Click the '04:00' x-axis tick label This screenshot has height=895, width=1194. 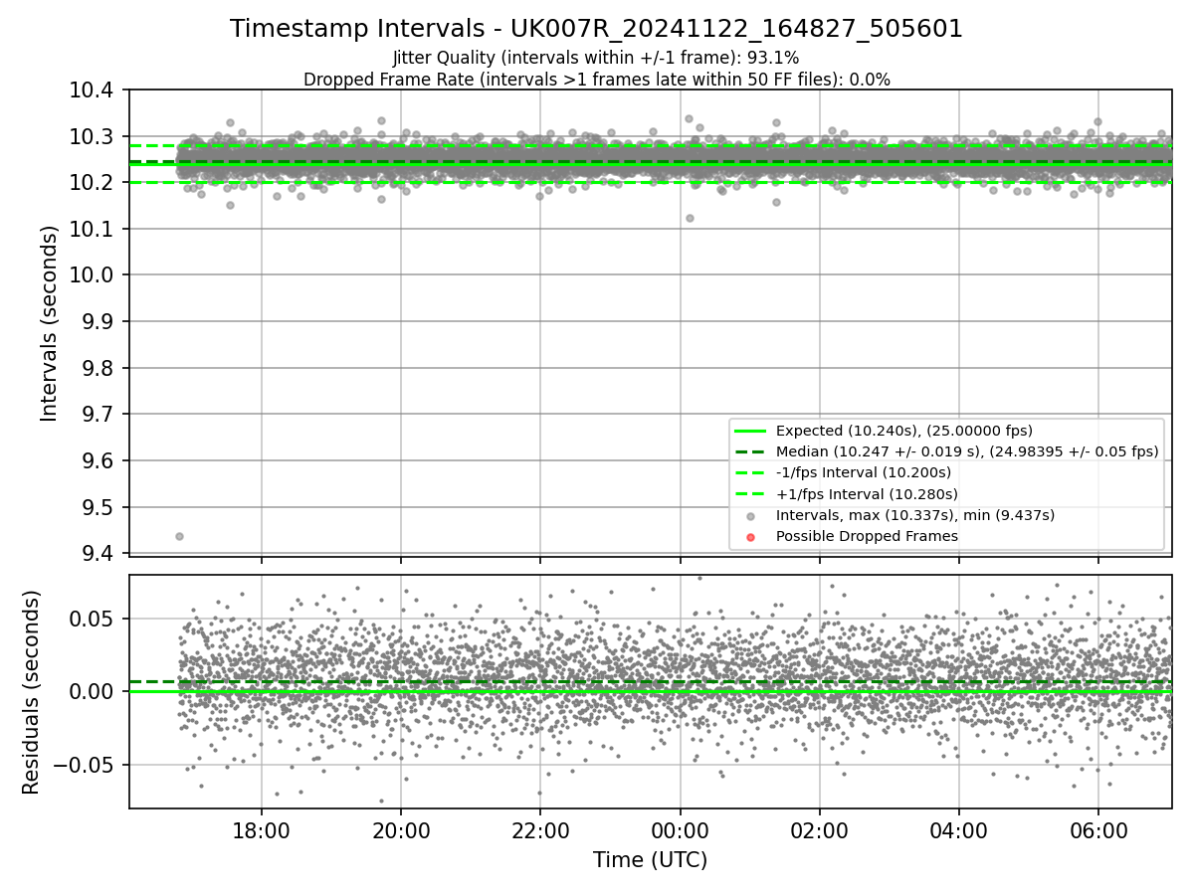959,830
